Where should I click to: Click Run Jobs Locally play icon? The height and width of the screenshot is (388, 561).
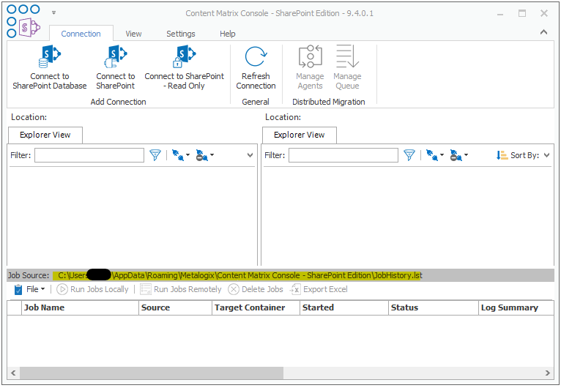pos(62,289)
